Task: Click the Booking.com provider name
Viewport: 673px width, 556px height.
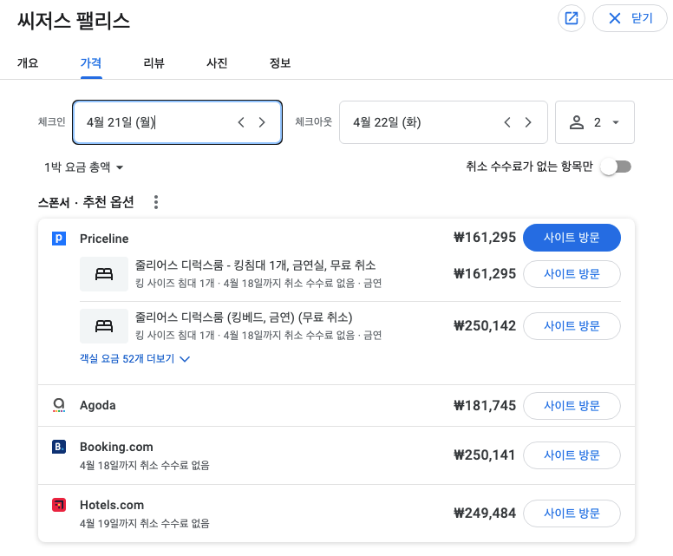Action: click(116, 447)
